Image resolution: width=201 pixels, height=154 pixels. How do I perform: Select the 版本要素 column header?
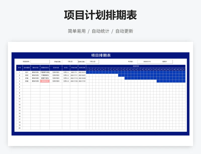[27, 68]
